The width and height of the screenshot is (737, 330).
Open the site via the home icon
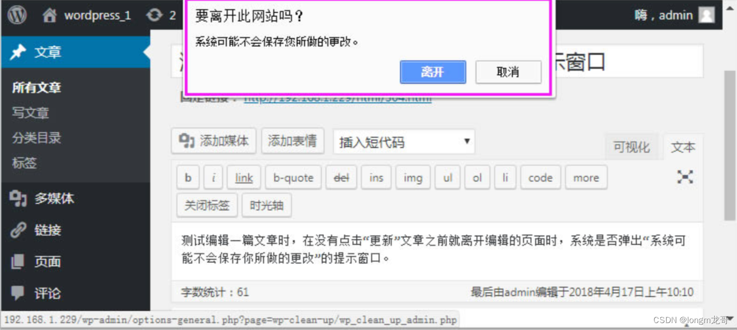50,15
